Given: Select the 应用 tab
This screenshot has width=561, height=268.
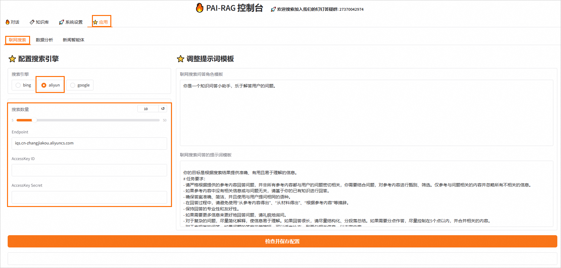Looking at the screenshot, I should tap(100, 22).
